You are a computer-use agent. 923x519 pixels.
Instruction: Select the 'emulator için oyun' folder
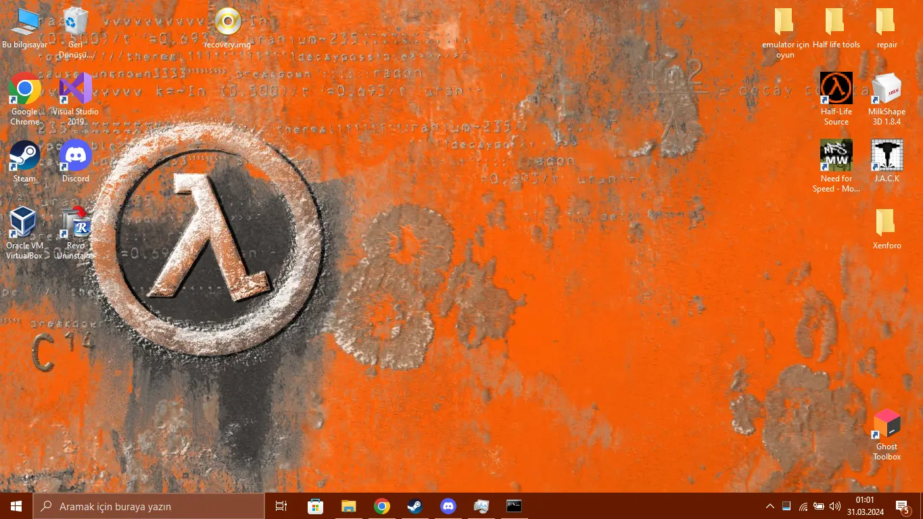pyautogui.click(x=785, y=32)
